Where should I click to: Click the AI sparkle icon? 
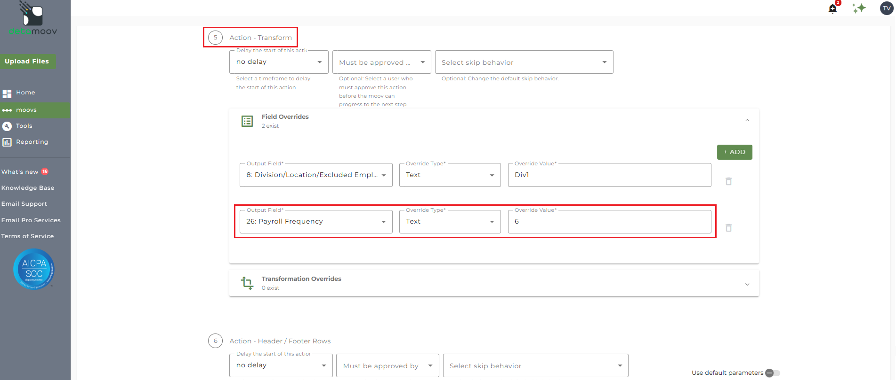(859, 8)
